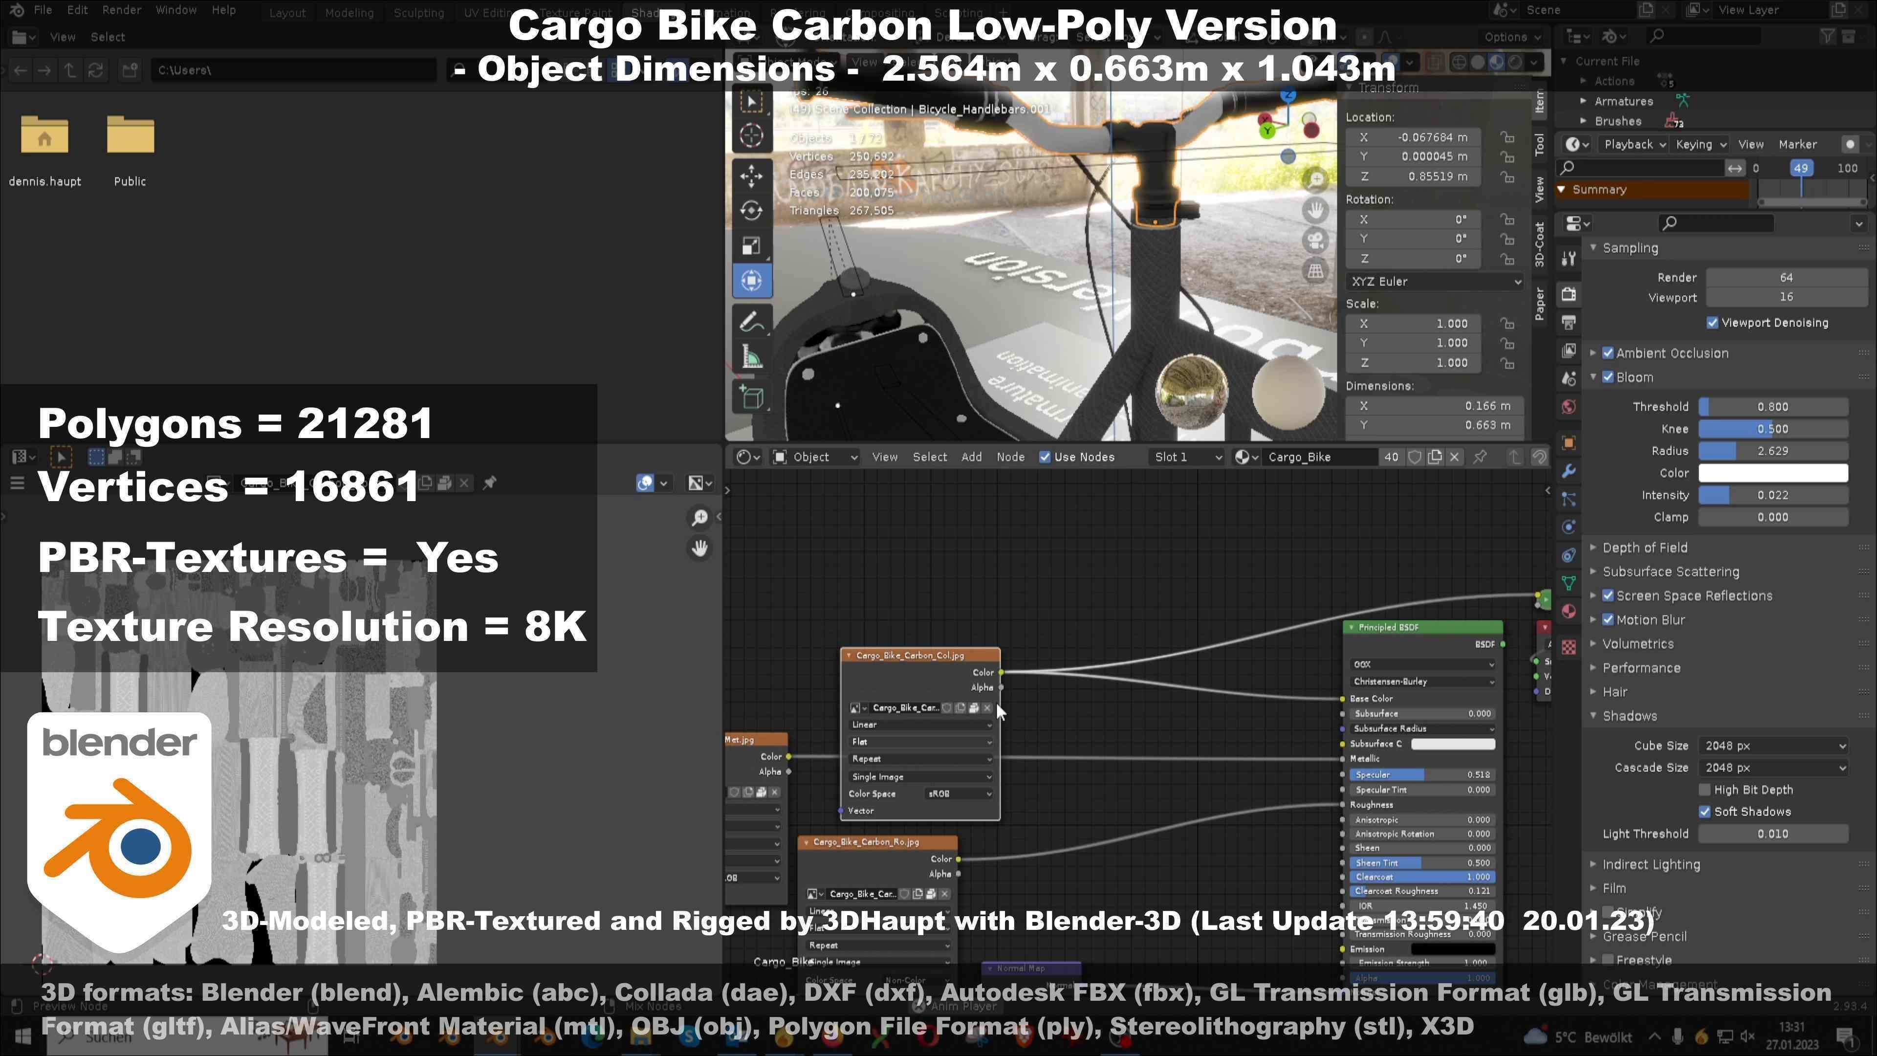1877x1056 pixels.
Task: Enable High Bit Depth checkbox
Action: [1705, 790]
